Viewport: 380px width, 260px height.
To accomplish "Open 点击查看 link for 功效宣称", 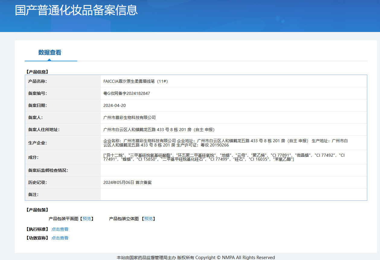I will pos(60,238).
